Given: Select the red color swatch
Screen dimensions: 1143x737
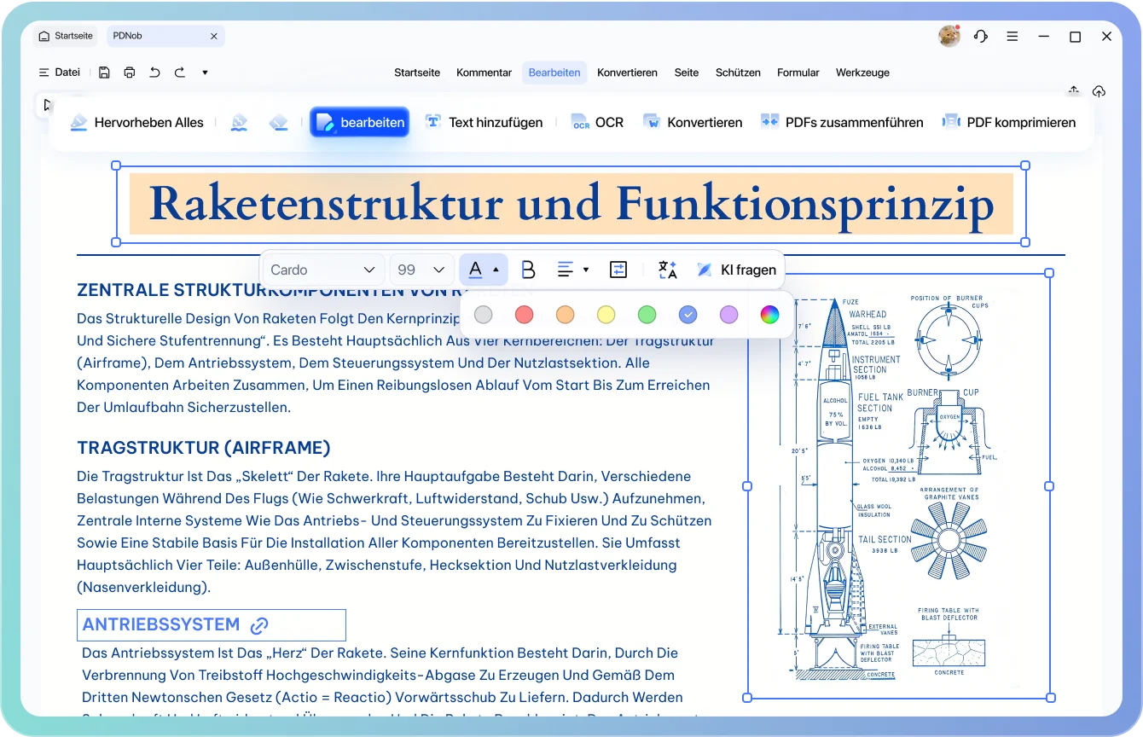Looking at the screenshot, I should [x=525, y=315].
